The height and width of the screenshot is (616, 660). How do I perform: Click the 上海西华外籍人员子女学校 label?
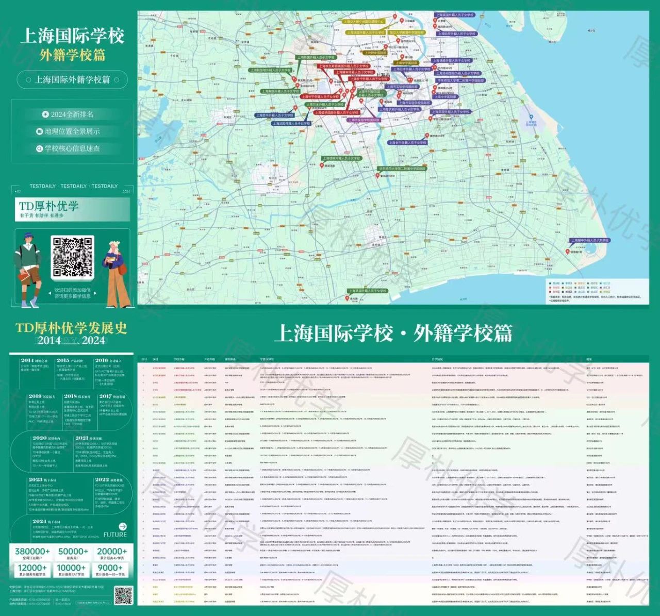pos(274,115)
